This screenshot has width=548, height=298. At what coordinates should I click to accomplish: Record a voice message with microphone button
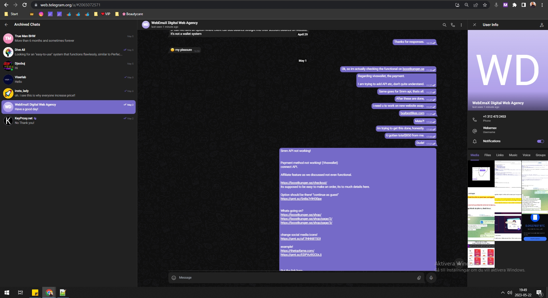[431, 278]
